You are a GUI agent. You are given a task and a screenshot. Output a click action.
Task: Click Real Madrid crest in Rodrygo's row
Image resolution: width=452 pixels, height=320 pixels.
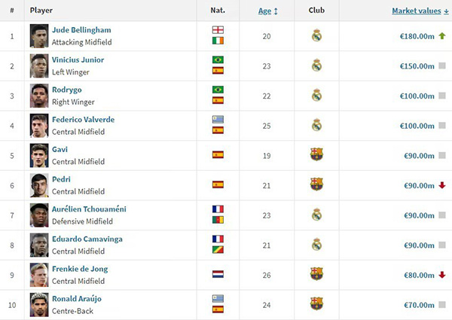point(316,95)
